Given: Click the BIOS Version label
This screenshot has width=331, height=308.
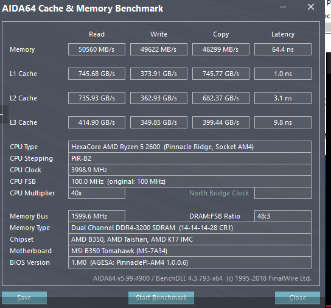Looking at the screenshot, I should pos(30,262).
